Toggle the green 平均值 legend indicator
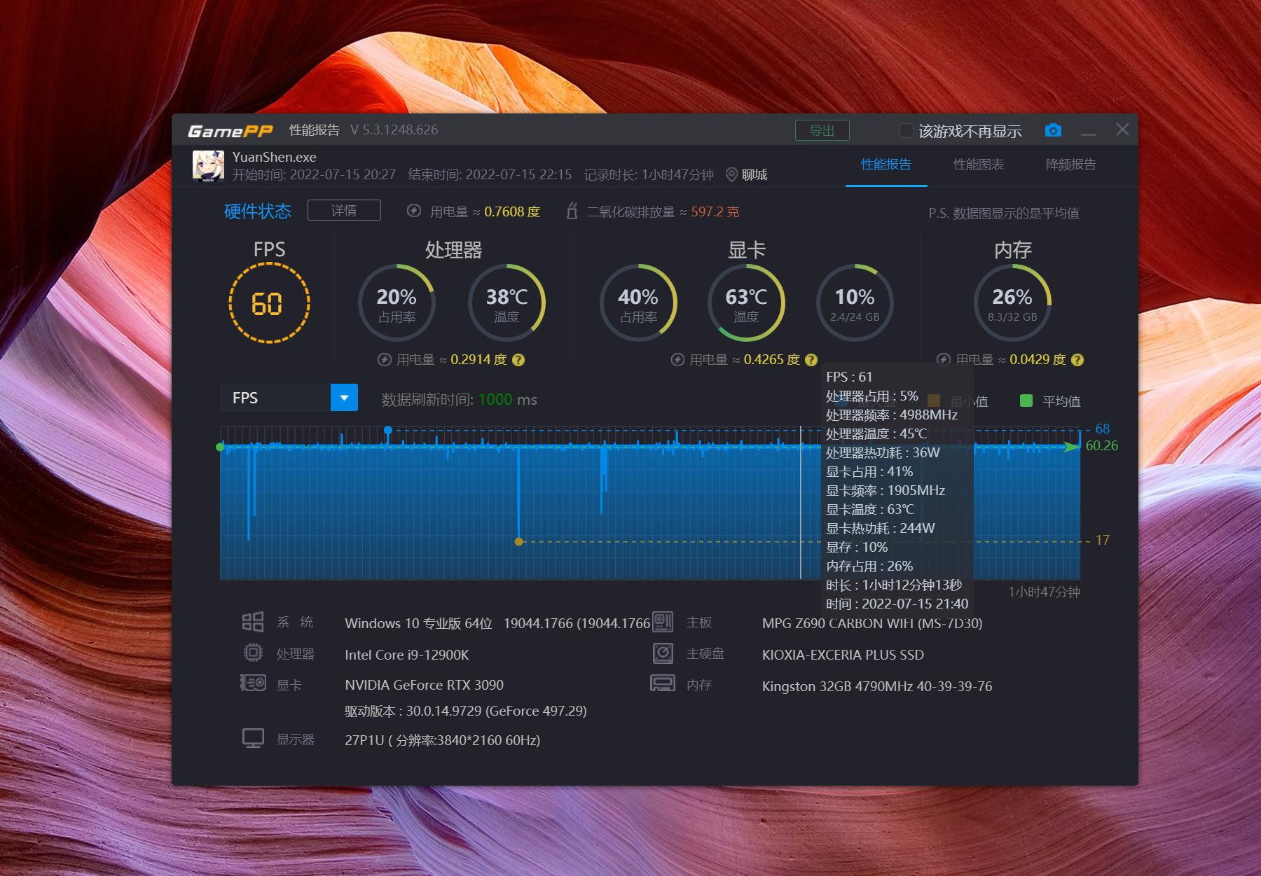Image resolution: width=1261 pixels, height=876 pixels. tap(1026, 401)
